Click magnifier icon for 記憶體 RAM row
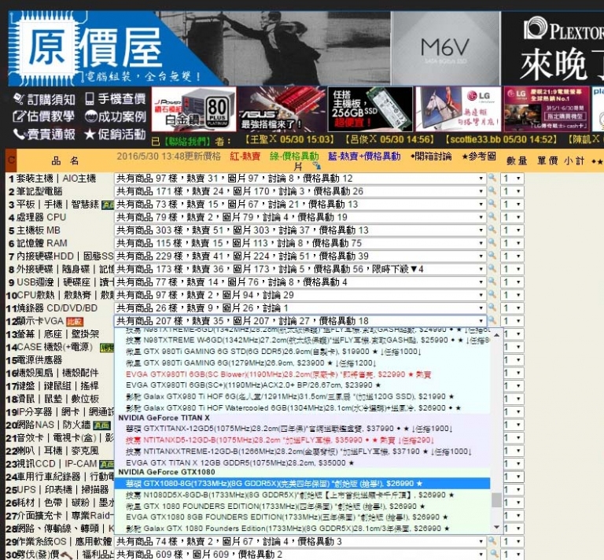 click(492, 243)
